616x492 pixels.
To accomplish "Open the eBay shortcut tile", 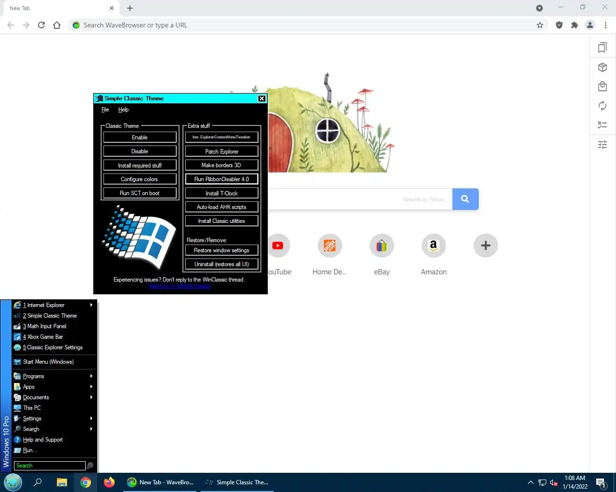I will pos(382,246).
